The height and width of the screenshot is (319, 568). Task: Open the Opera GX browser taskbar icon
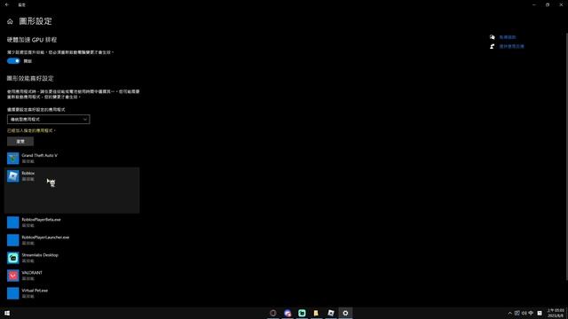tap(273, 313)
